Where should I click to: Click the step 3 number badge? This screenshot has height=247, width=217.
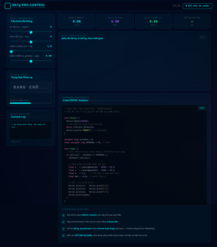[64, 229]
